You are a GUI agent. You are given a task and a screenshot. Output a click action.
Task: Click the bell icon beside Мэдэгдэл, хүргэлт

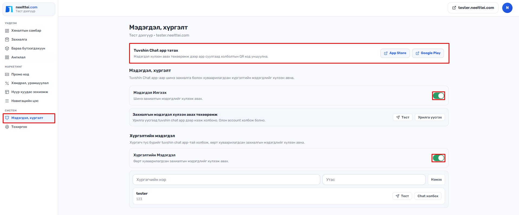(7, 118)
